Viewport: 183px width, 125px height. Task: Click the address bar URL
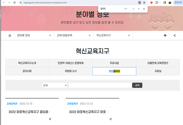coord(45,2)
